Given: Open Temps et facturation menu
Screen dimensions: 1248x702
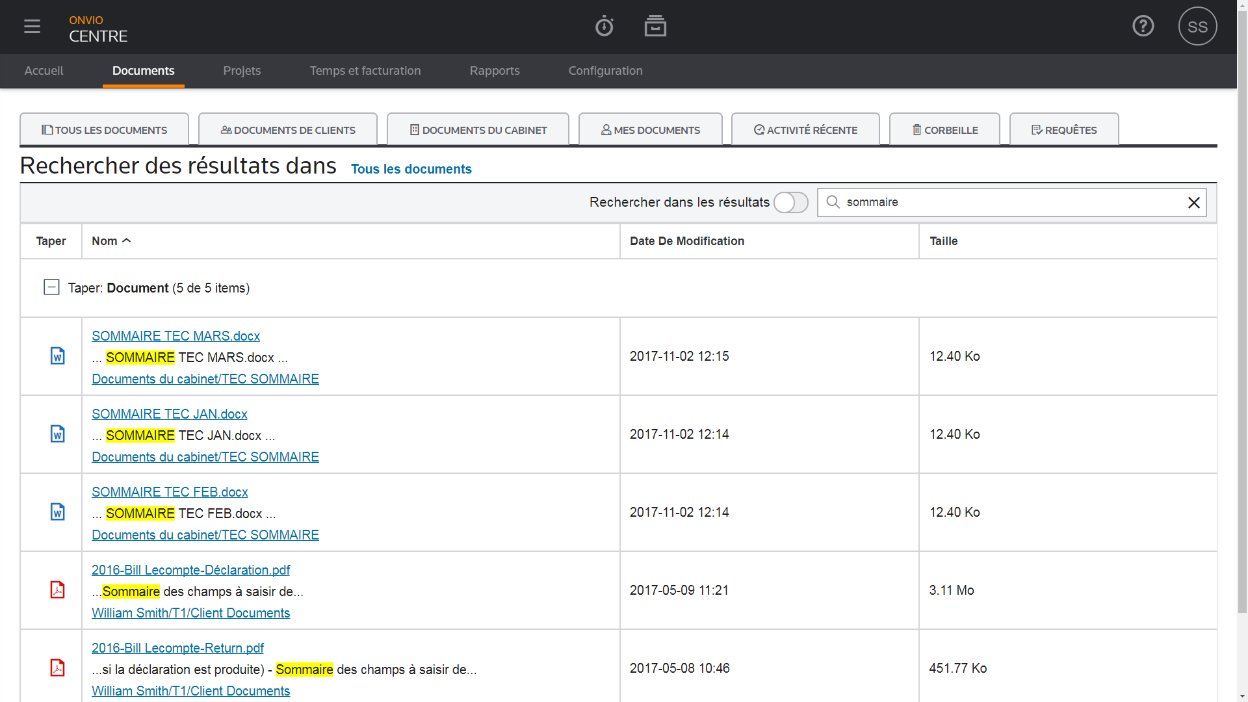Looking at the screenshot, I should tap(365, 71).
